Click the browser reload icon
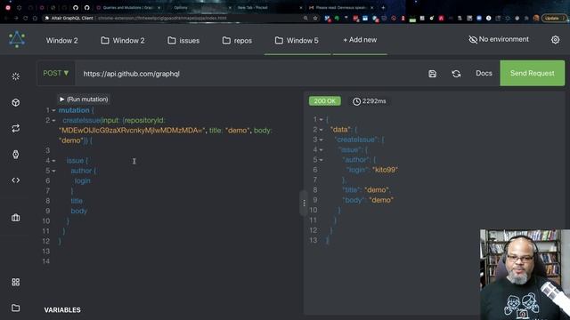This screenshot has width=570, height=320. click(x=26, y=18)
